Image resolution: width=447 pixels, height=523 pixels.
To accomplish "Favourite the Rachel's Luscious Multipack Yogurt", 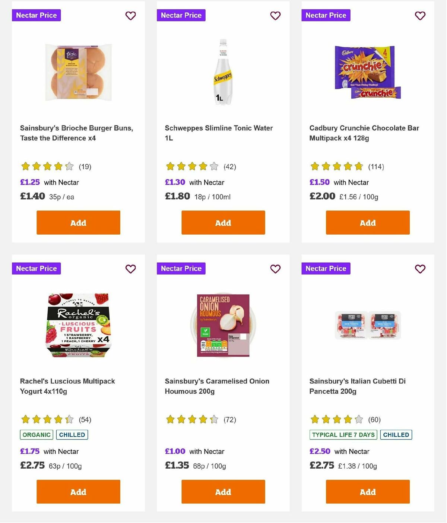I will pyautogui.click(x=130, y=269).
